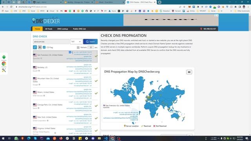Click the Oracle Corporation info icon
The image size is (251, 141).
pos(47,121)
